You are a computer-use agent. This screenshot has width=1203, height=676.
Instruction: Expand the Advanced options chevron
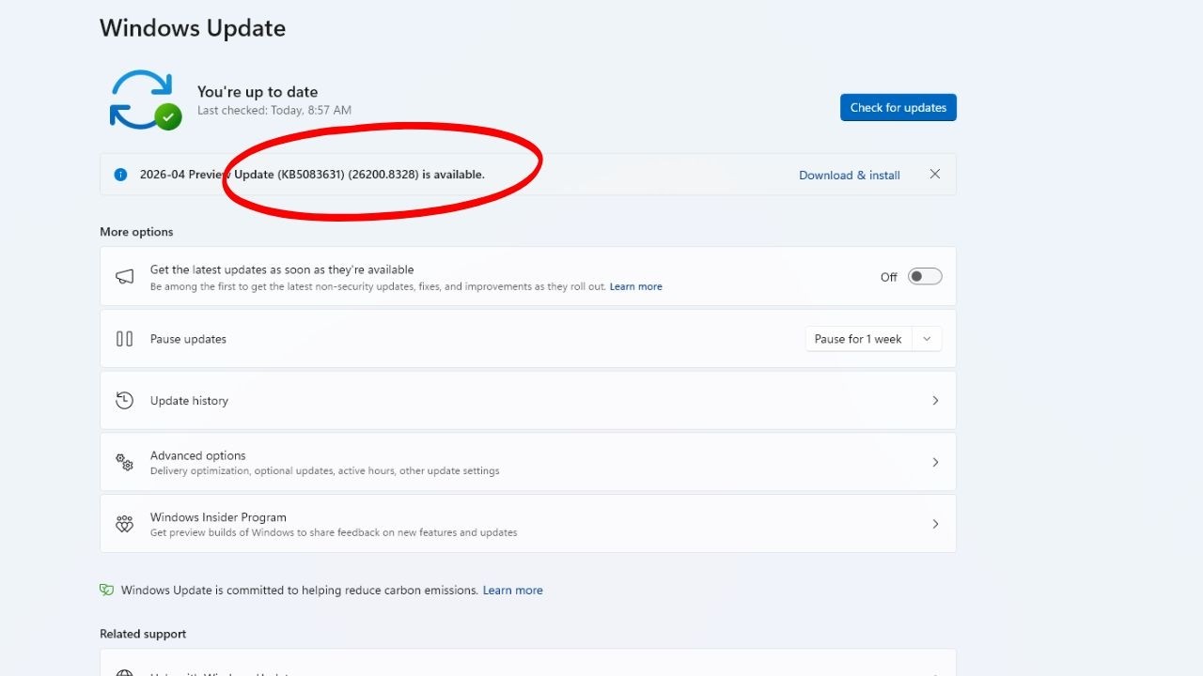coord(935,462)
